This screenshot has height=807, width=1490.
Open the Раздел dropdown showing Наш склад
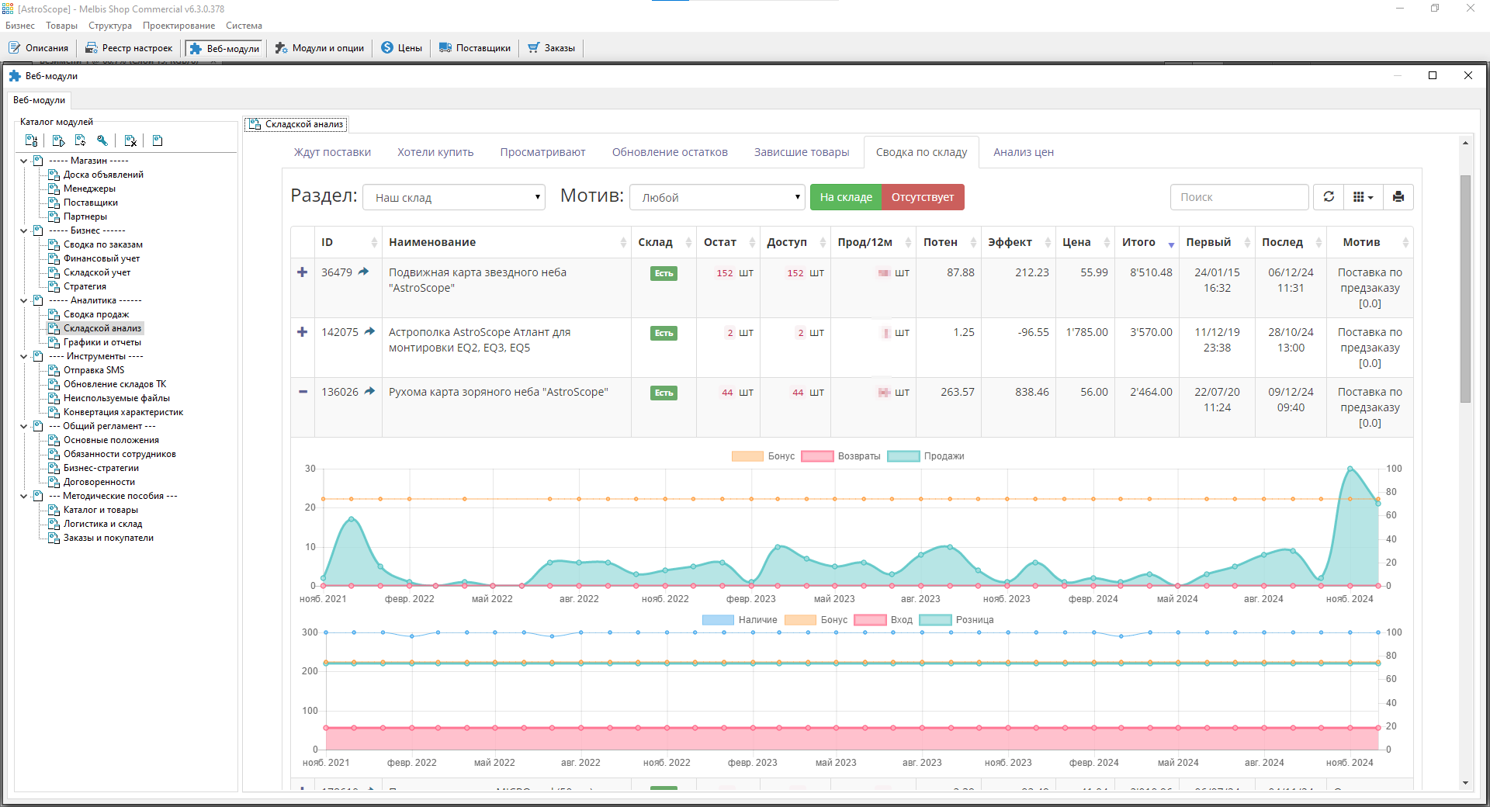454,197
